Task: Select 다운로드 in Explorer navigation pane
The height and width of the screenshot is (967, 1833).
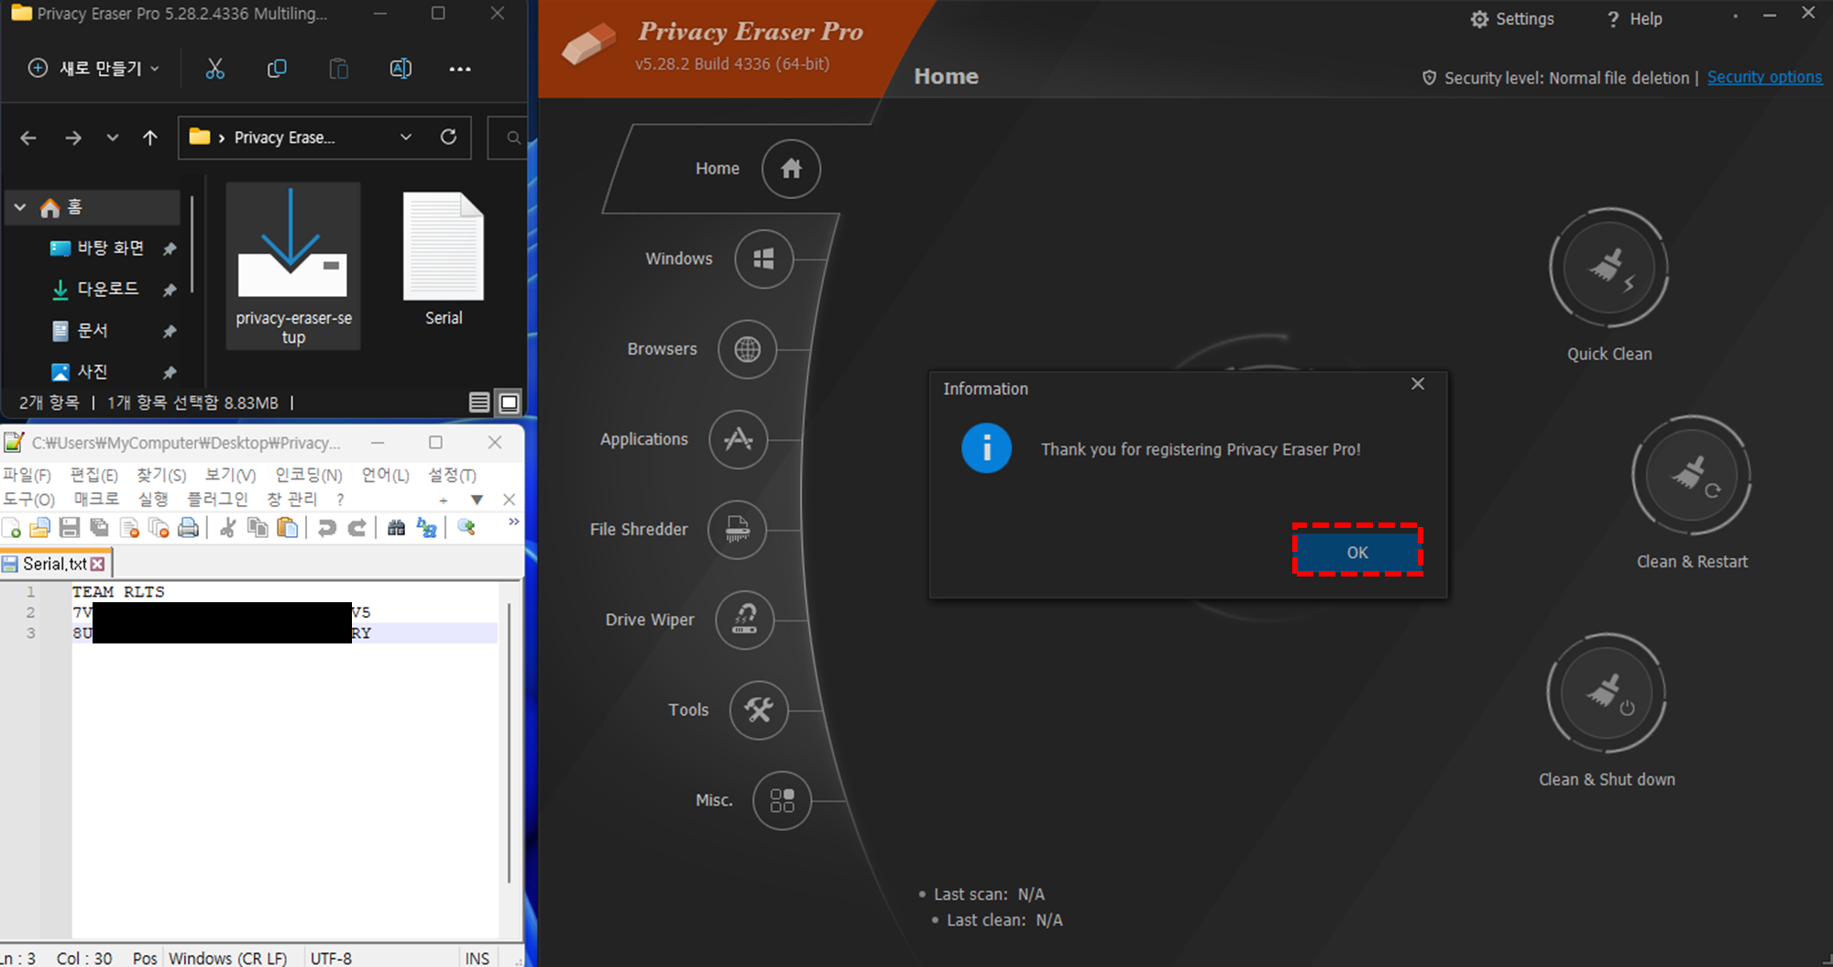Action: (x=108, y=289)
